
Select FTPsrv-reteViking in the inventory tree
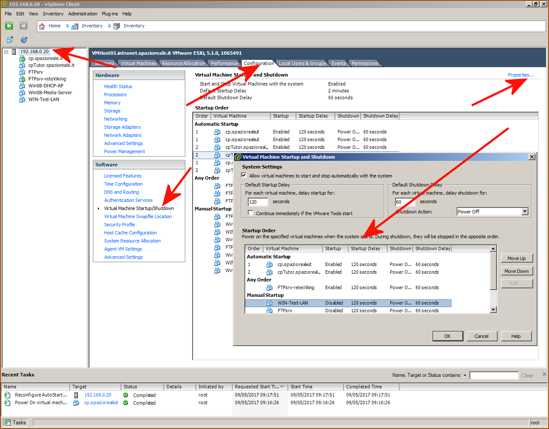click(47, 79)
